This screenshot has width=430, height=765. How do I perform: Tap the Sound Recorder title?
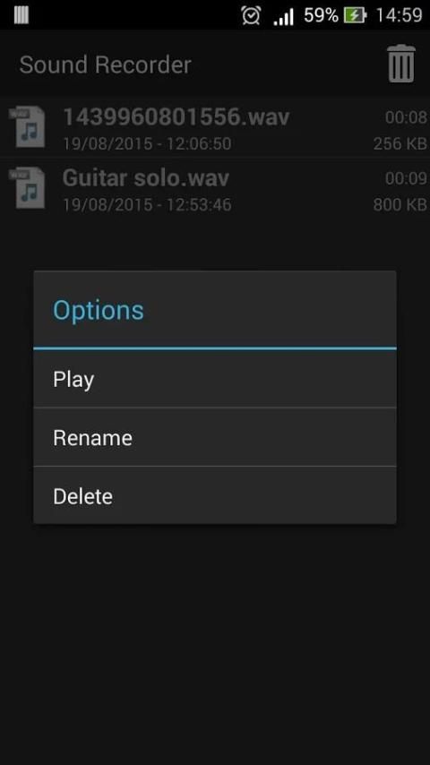pyautogui.click(x=105, y=64)
